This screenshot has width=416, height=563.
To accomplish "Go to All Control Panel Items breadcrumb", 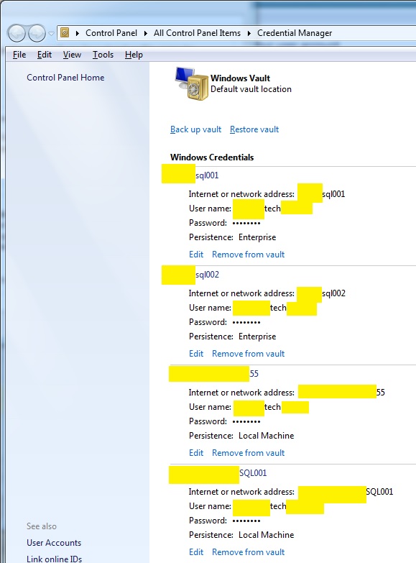I will point(197,33).
